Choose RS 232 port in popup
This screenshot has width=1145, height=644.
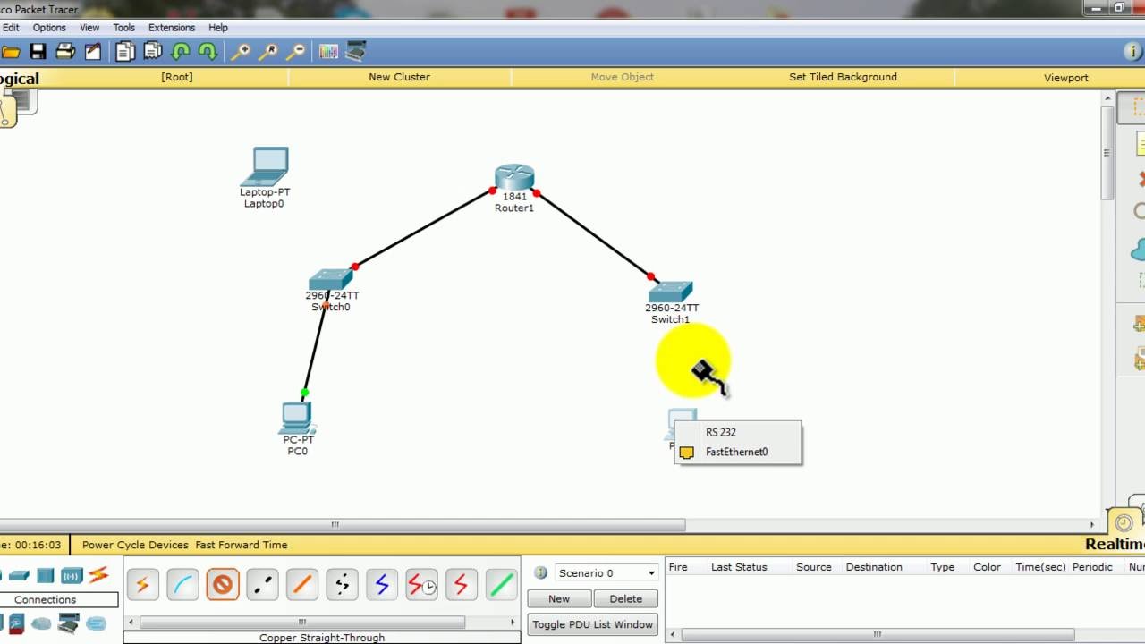pos(738,432)
